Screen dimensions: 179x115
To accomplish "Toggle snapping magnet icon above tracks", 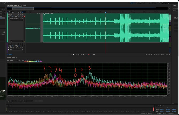I will coord(22,12).
